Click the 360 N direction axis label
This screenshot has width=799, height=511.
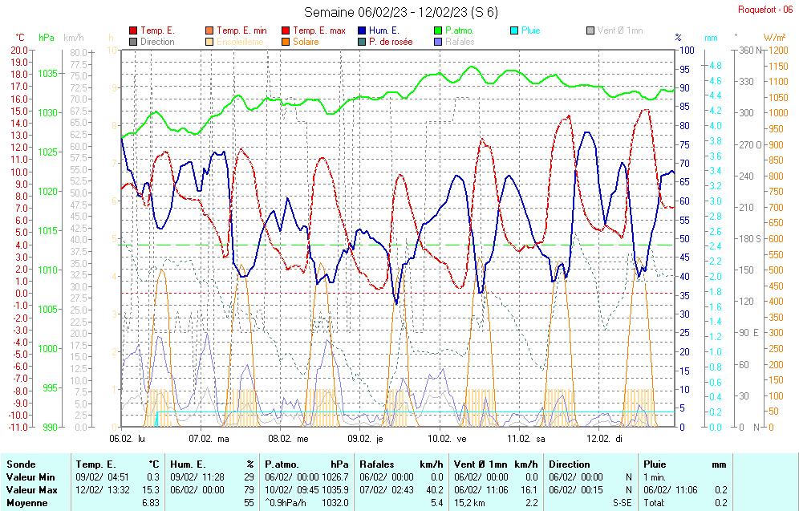(x=752, y=50)
